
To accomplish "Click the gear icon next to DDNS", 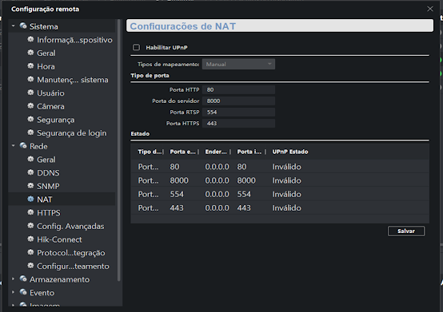I will click(30, 172).
